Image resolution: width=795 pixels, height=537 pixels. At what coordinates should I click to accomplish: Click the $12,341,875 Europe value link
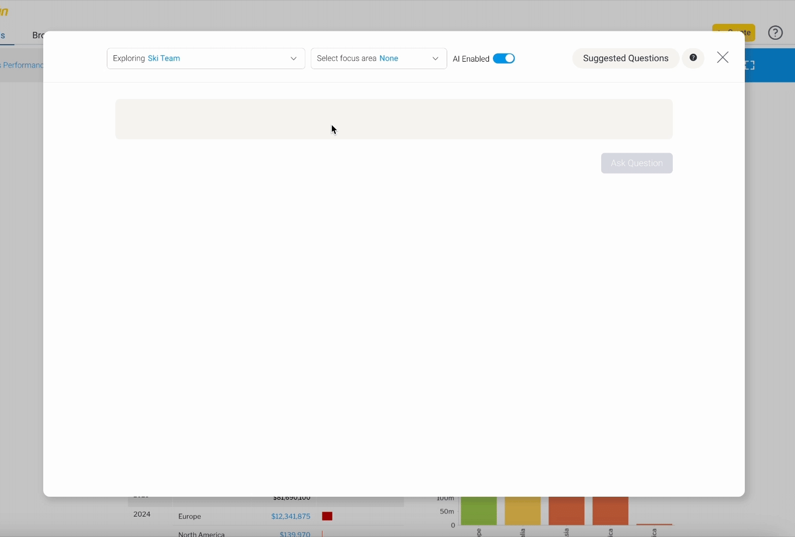[x=290, y=516]
